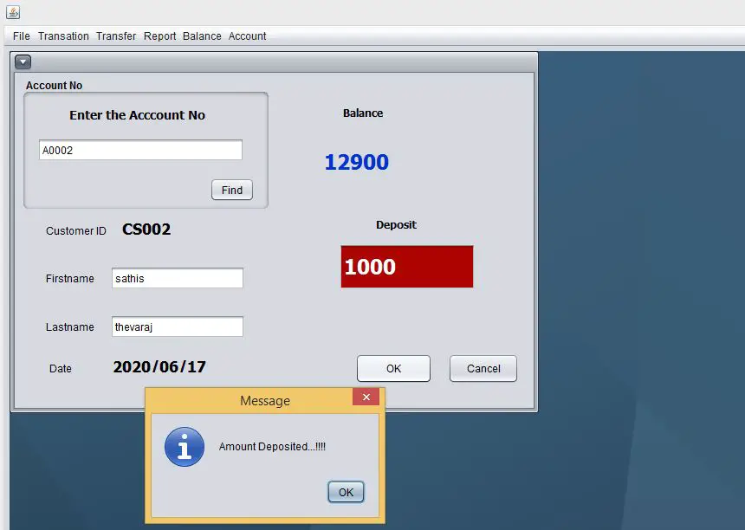This screenshot has height=530, width=745.
Task: Click the Firstname field showing sathis
Action: click(177, 278)
